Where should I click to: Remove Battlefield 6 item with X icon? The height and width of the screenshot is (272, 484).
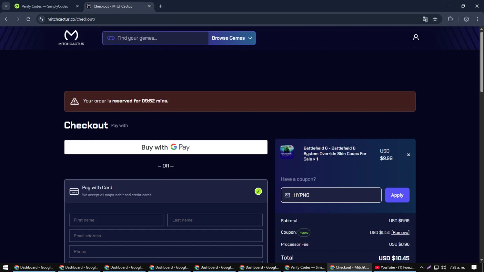(x=408, y=155)
